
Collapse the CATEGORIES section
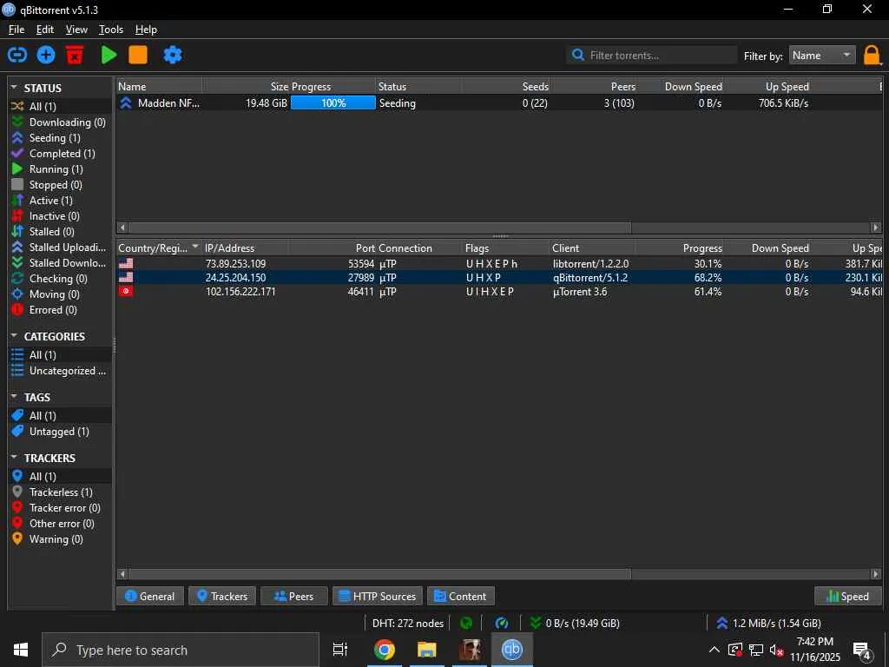pyautogui.click(x=14, y=336)
